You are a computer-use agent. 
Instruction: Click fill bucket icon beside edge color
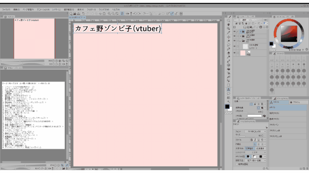tap(264, 116)
